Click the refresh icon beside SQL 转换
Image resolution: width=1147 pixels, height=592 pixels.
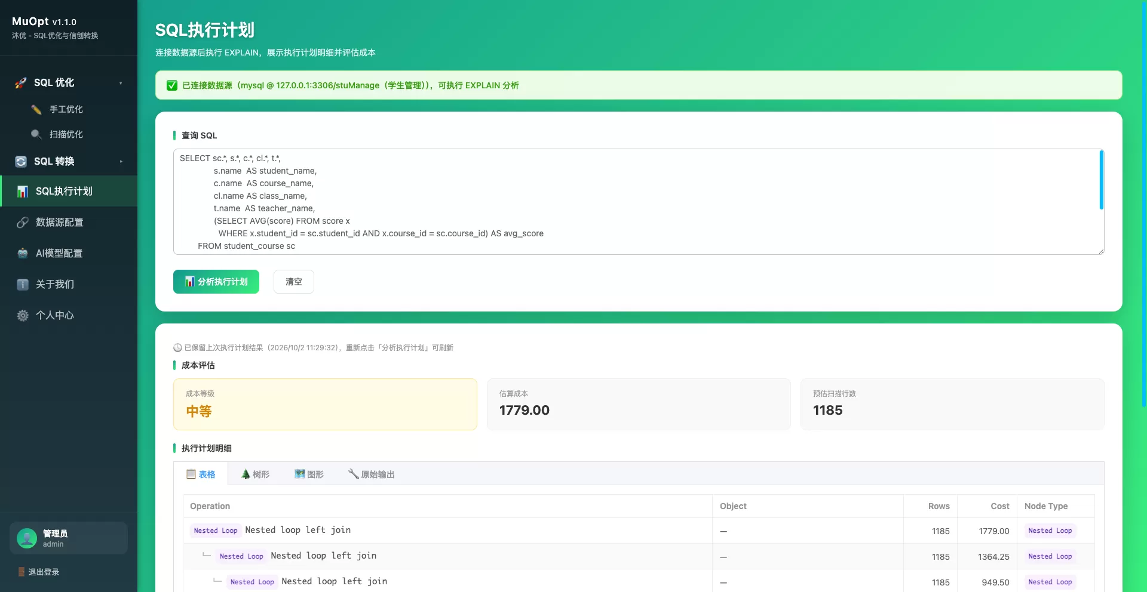click(21, 162)
